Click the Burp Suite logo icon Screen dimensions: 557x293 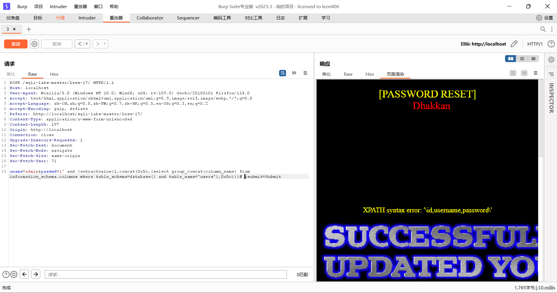click(6, 6)
